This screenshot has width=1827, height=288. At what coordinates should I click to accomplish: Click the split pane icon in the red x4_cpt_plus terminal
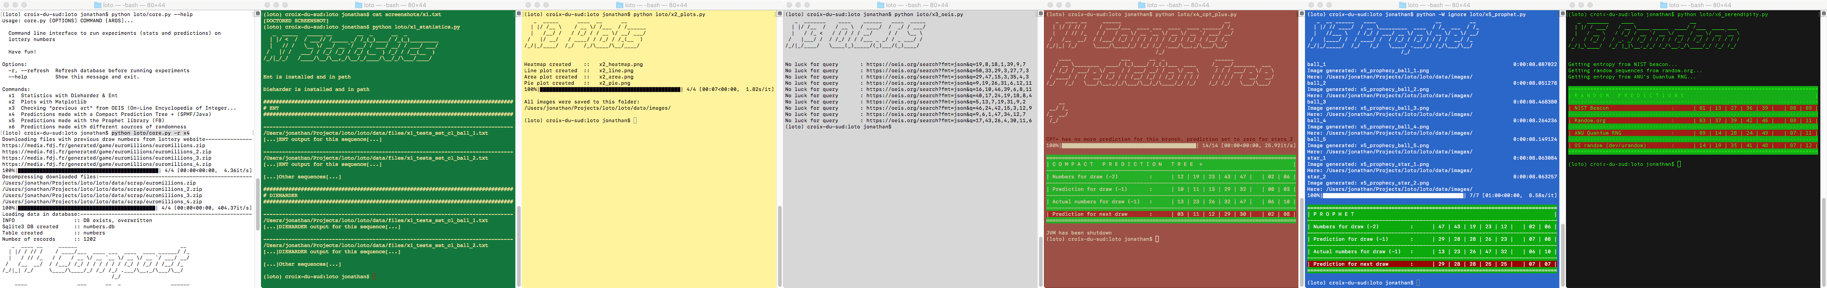pyautogui.click(x=1301, y=13)
